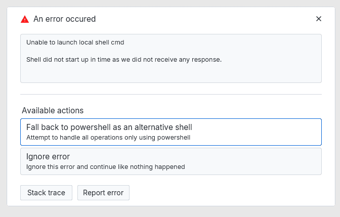Viewport: 340px width, 217px height.
Task: Click the horizontal separator line above actions
Action: [171, 94]
